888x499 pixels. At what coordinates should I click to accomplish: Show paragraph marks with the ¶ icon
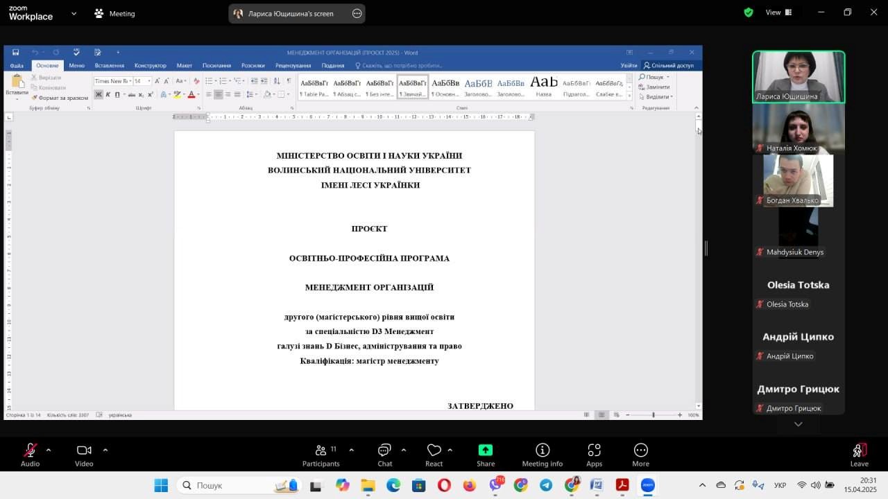pyautogui.click(x=289, y=80)
